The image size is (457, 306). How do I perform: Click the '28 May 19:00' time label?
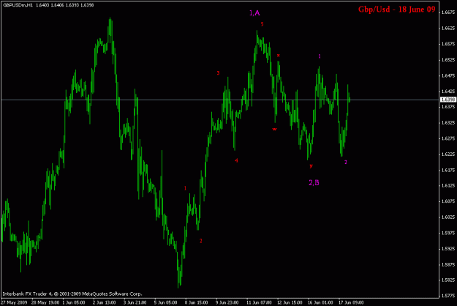45,302
